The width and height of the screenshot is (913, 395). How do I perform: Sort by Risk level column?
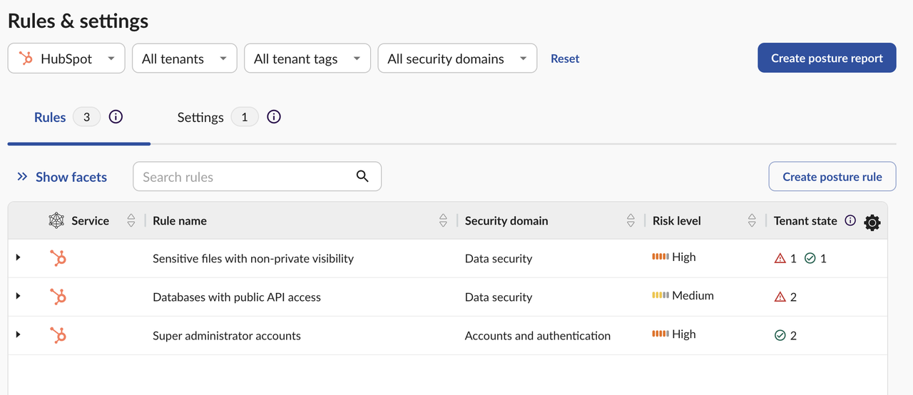click(x=752, y=221)
